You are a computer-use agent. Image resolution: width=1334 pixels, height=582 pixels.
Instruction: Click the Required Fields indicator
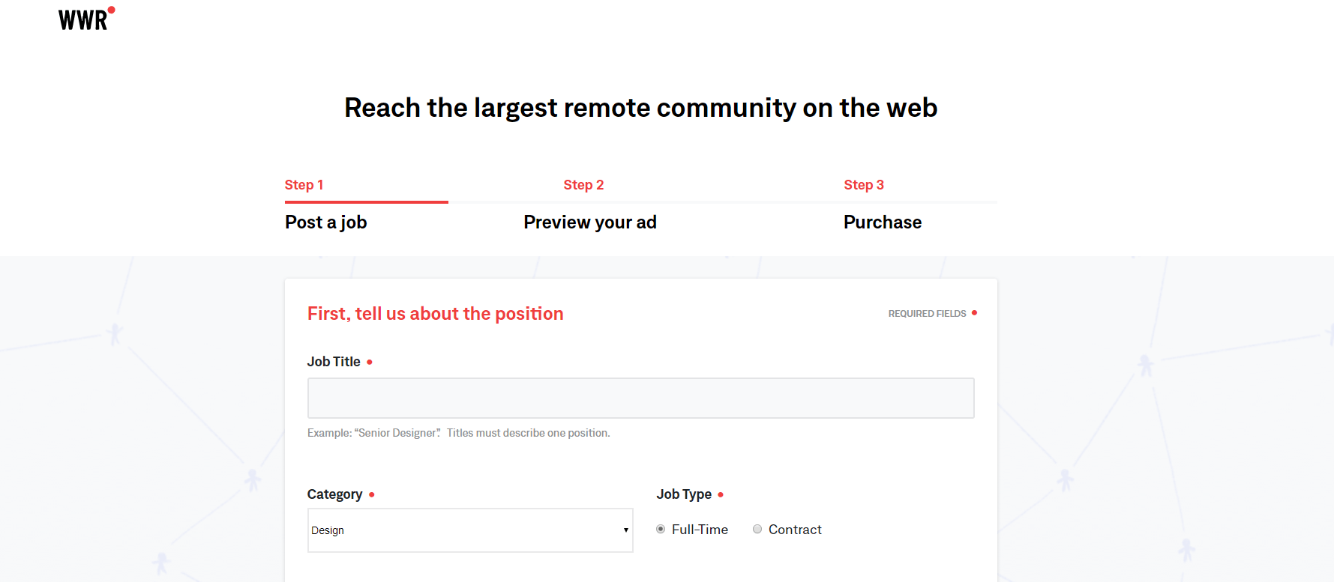coord(932,313)
